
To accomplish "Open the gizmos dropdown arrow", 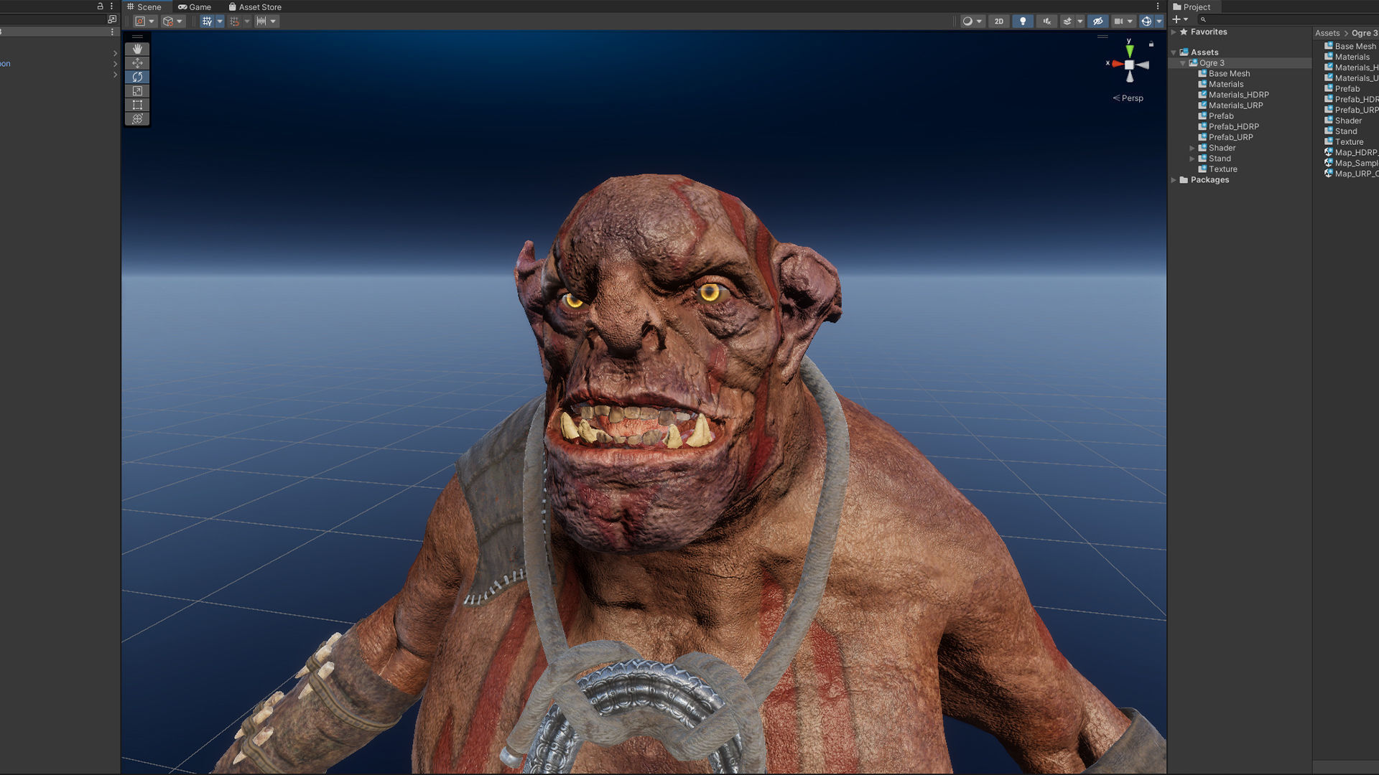I will (x=1159, y=22).
